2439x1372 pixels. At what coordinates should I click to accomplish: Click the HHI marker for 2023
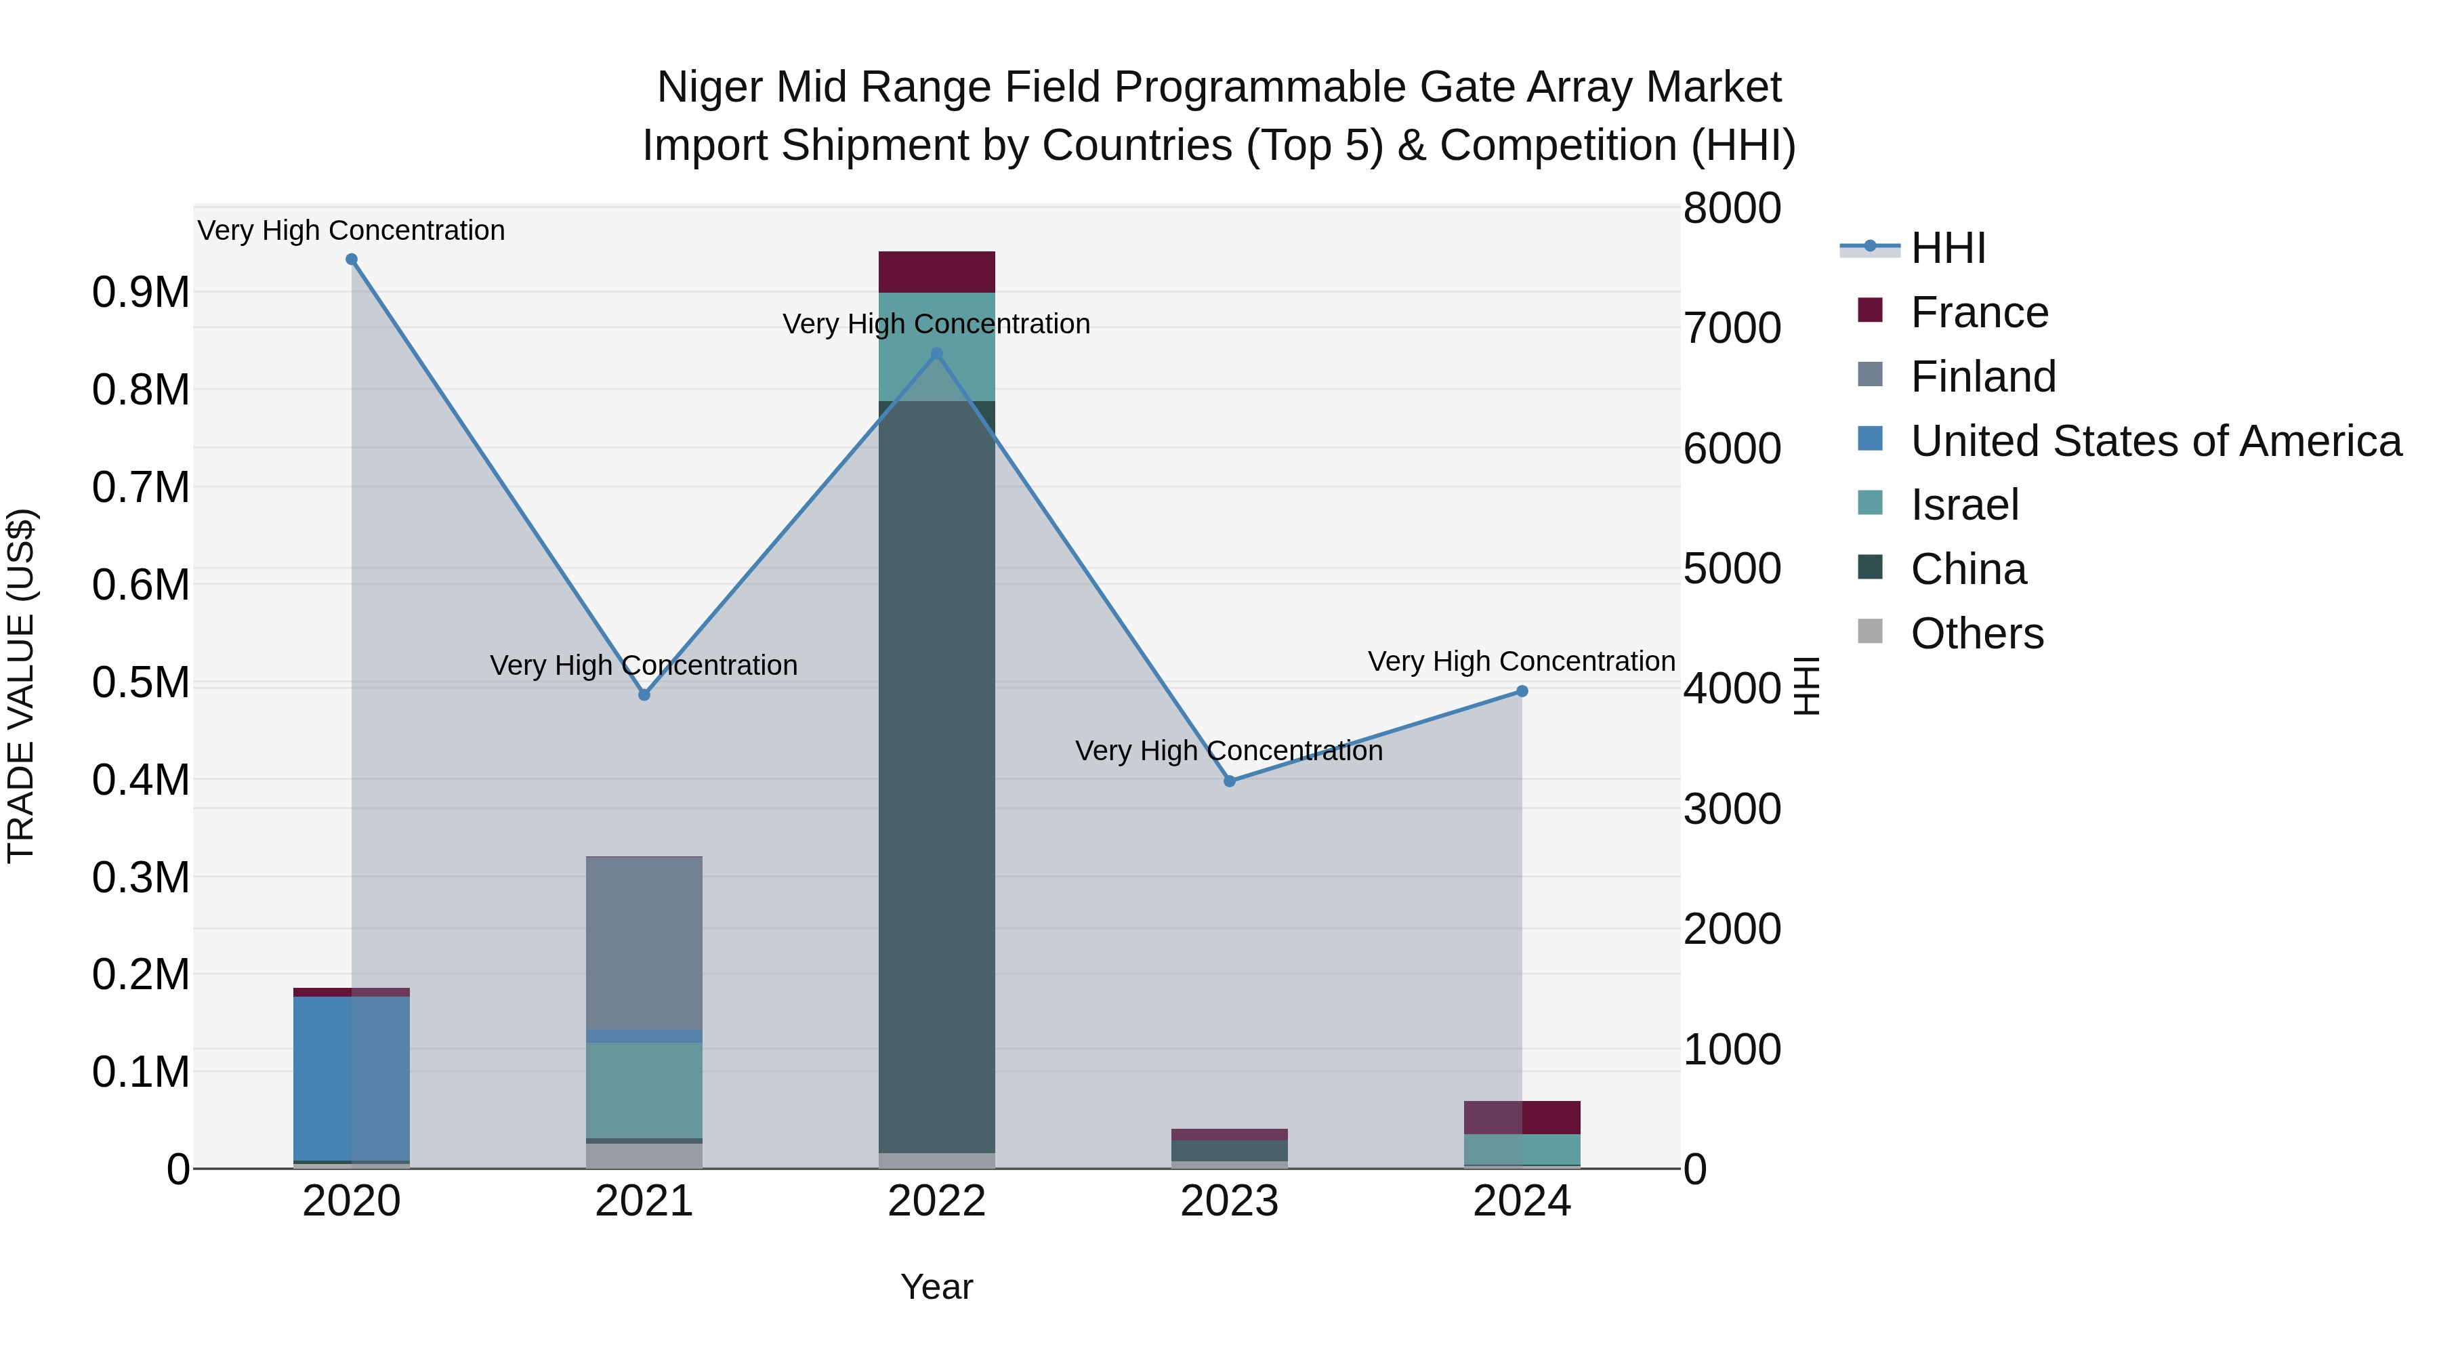[x=1229, y=781]
